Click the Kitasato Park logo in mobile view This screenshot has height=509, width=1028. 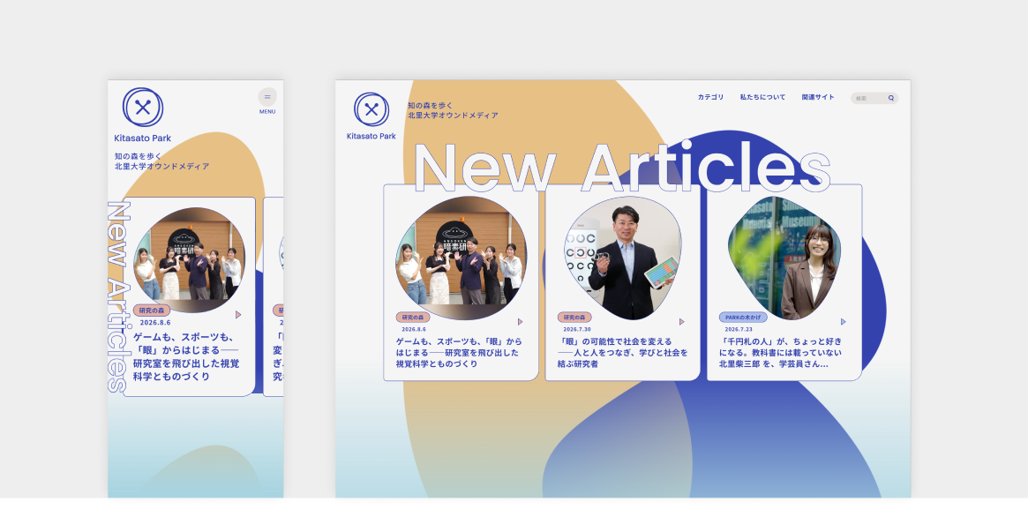(x=143, y=108)
